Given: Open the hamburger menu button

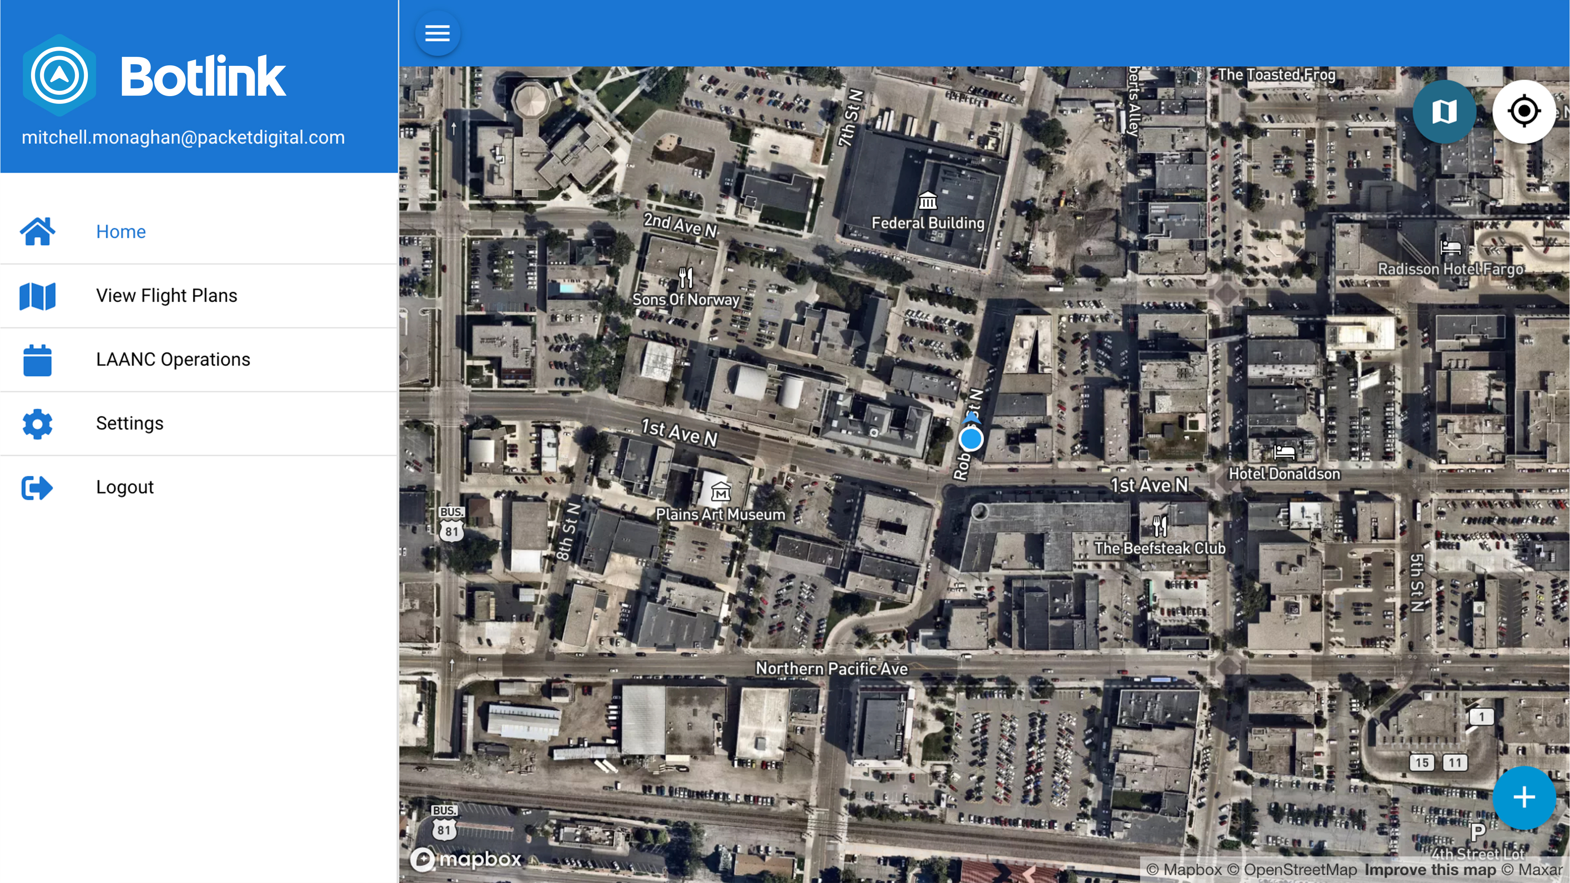Looking at the screenshot, I should (x=437, y=33).
